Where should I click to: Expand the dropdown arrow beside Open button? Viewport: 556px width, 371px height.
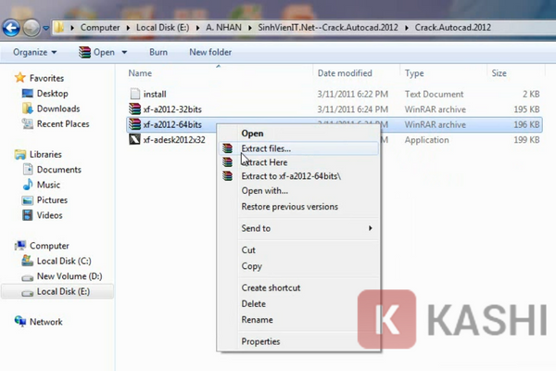point(124,53)
